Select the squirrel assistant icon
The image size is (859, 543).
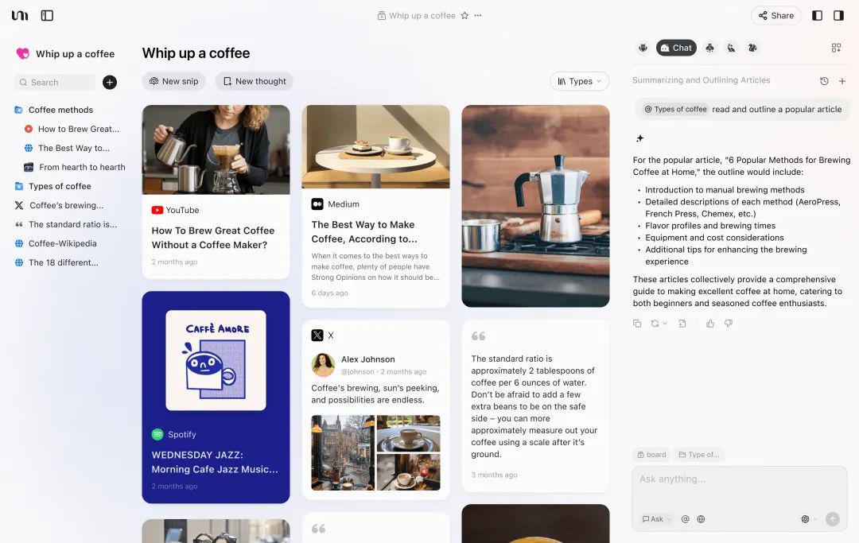coord(752,48)
